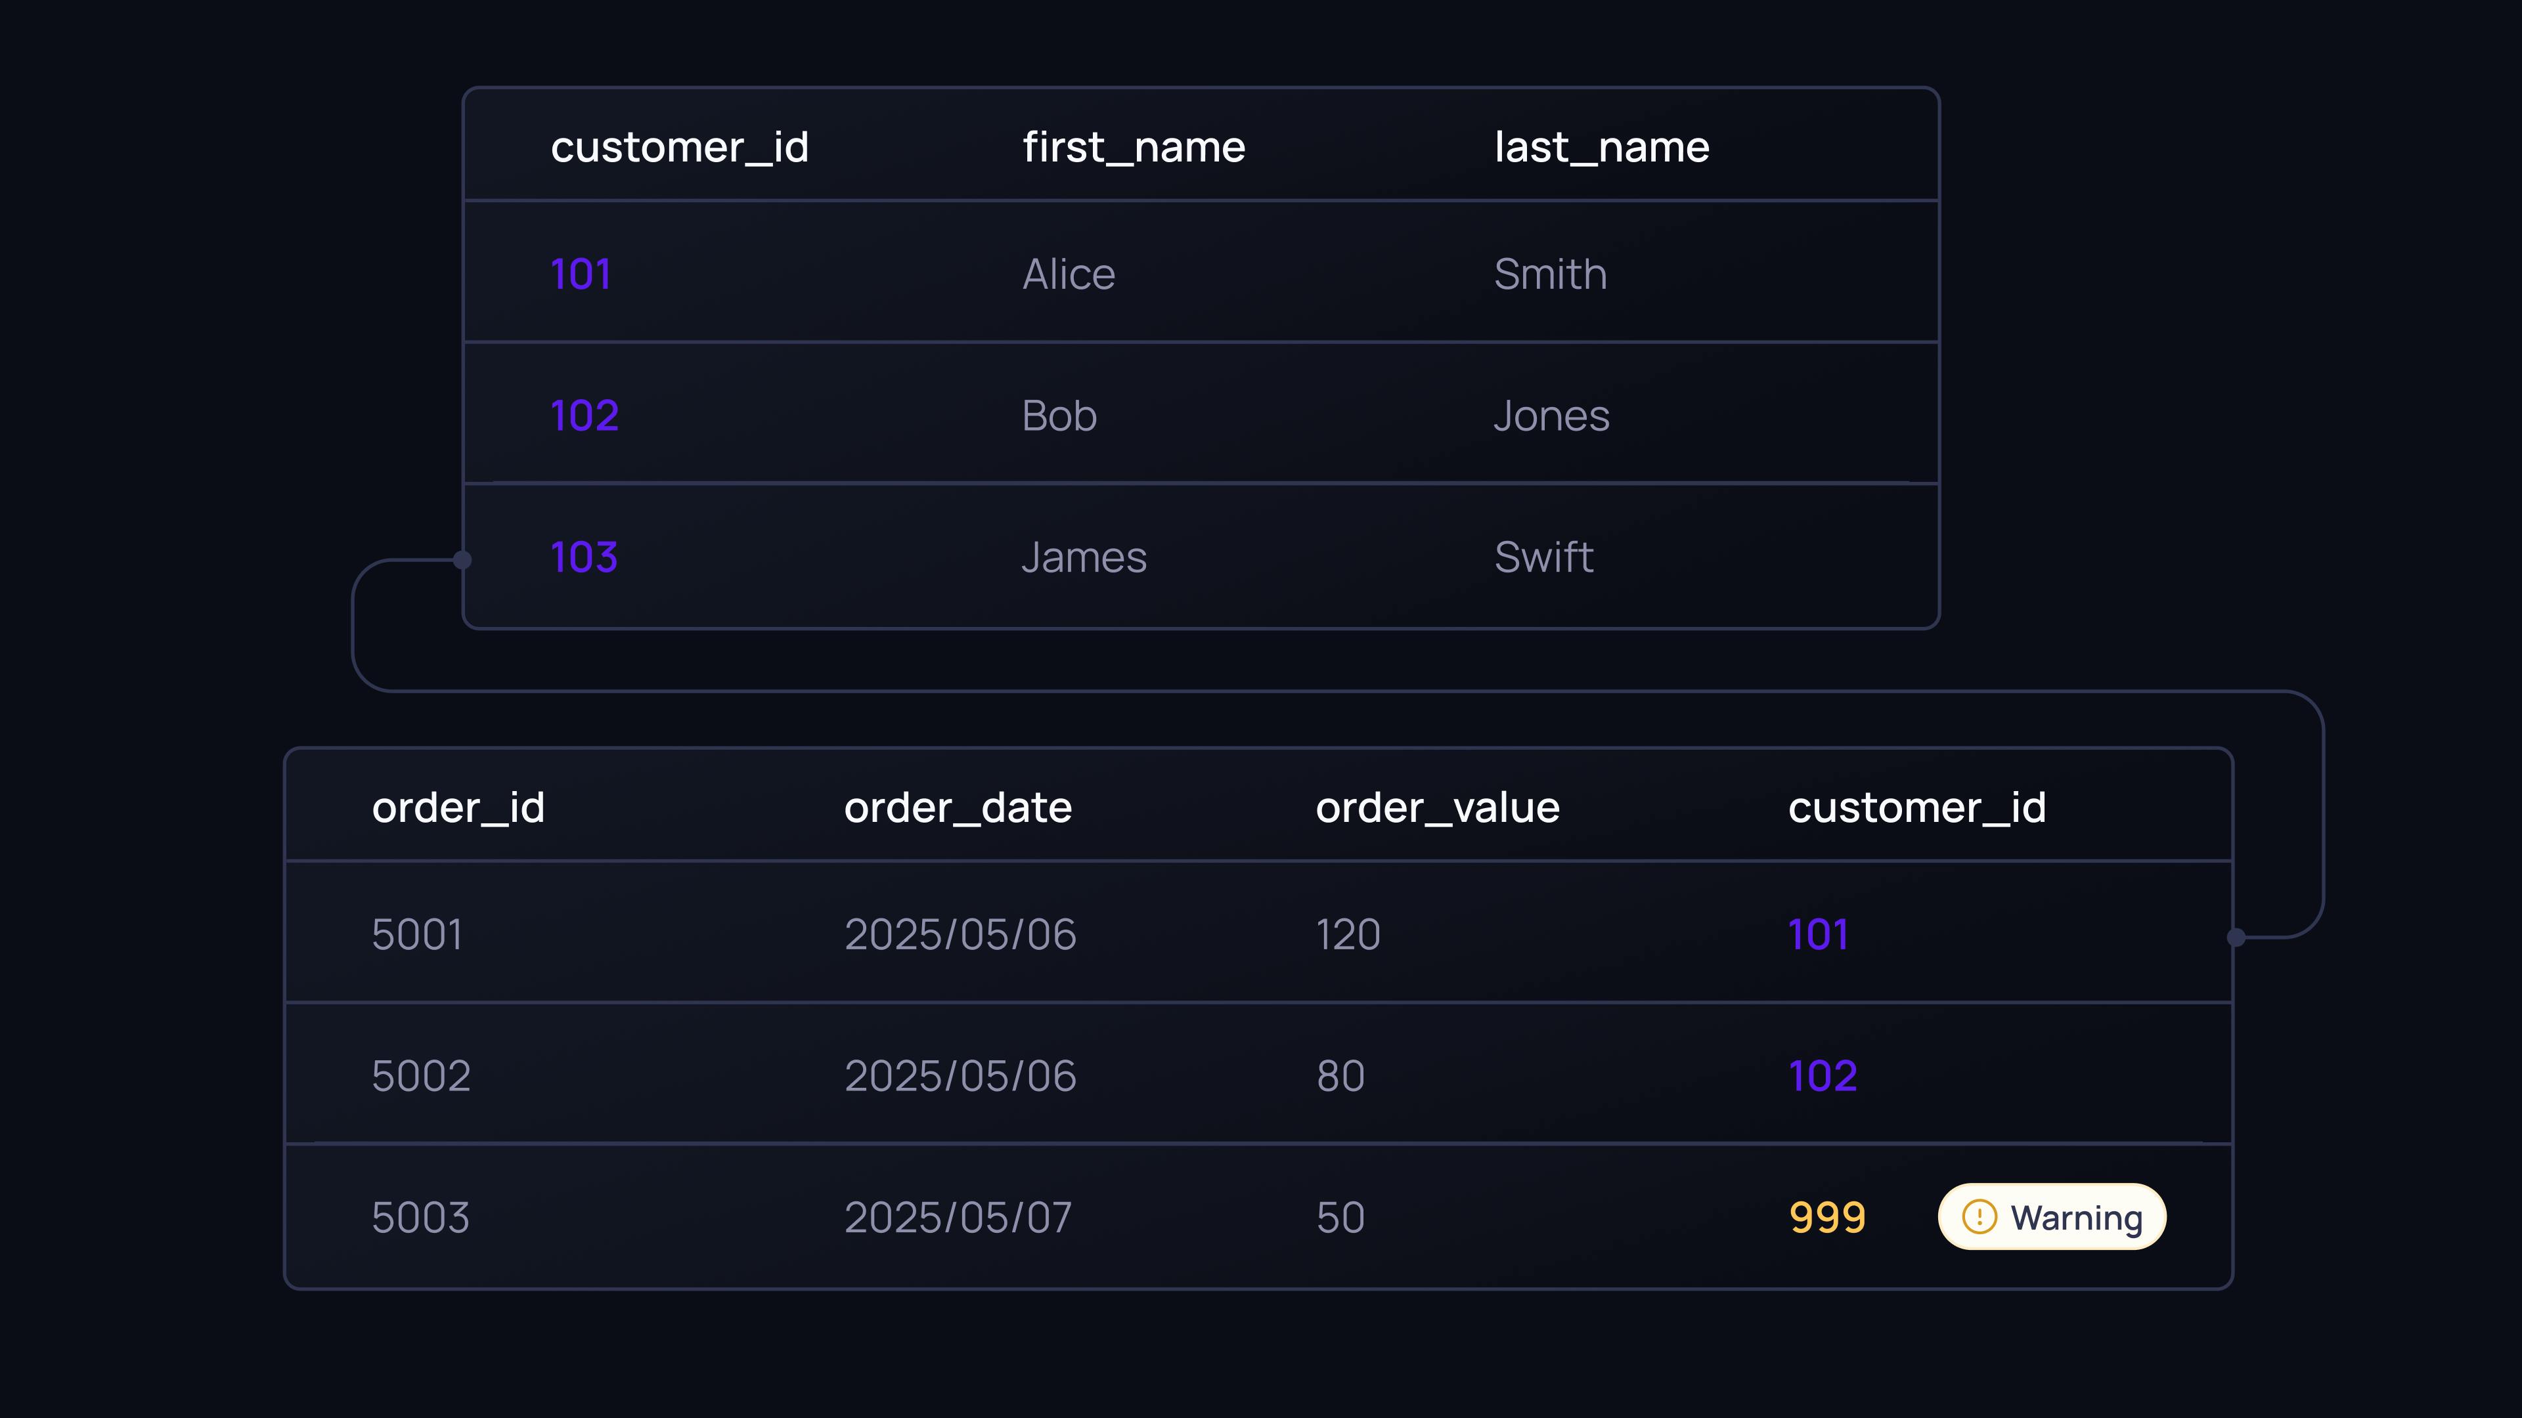Click the Jones last name cell
2522x1418 pixels.
[x=1551, y=416]
